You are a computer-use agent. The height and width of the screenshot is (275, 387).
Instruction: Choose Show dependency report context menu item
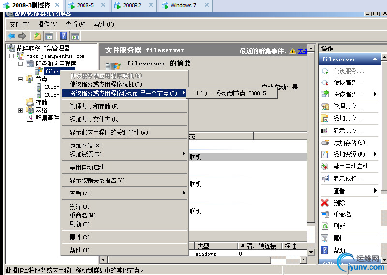[125, 180]
